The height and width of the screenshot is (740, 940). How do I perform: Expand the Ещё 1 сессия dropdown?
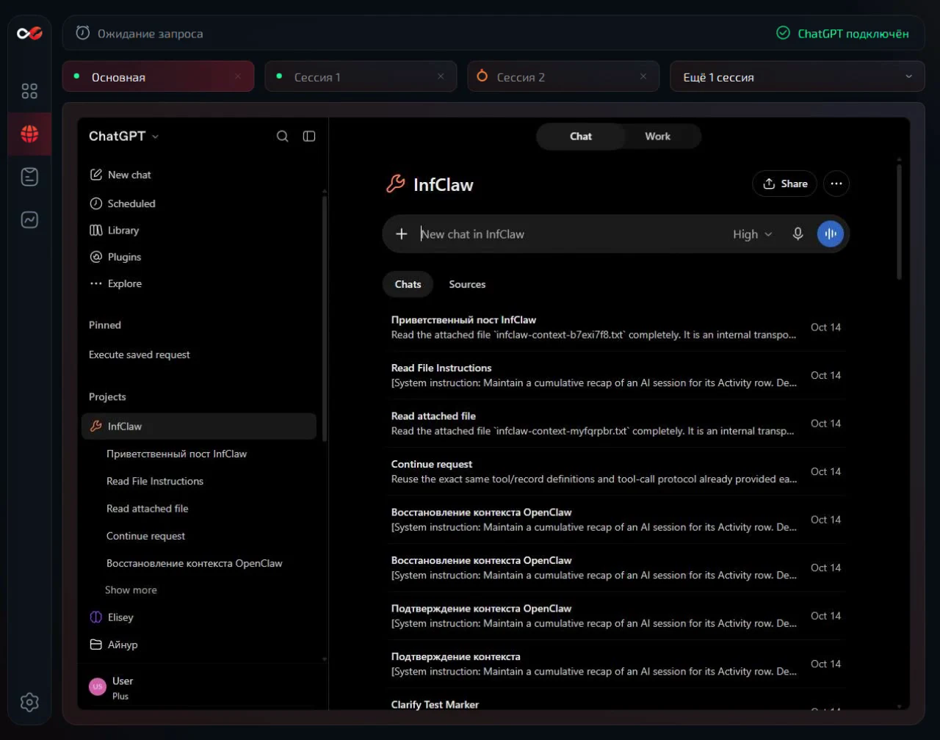tap(798, 76)
